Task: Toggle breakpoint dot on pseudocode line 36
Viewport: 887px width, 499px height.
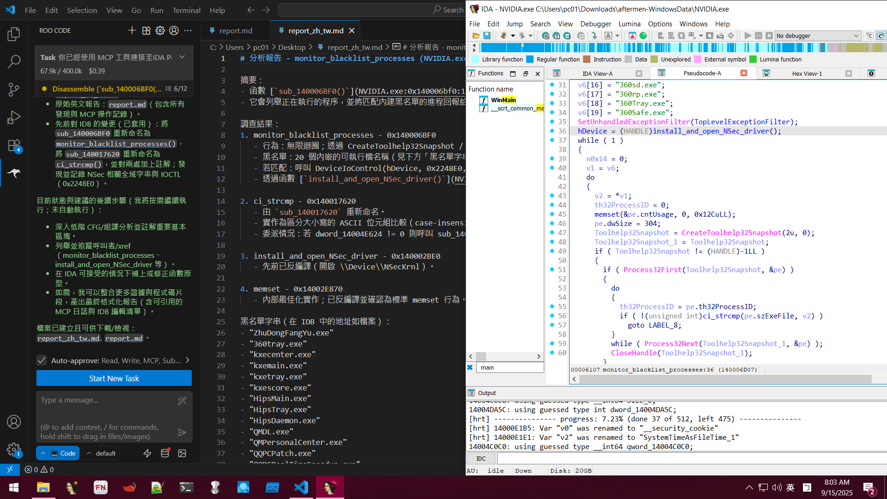Action: (552, 131)
